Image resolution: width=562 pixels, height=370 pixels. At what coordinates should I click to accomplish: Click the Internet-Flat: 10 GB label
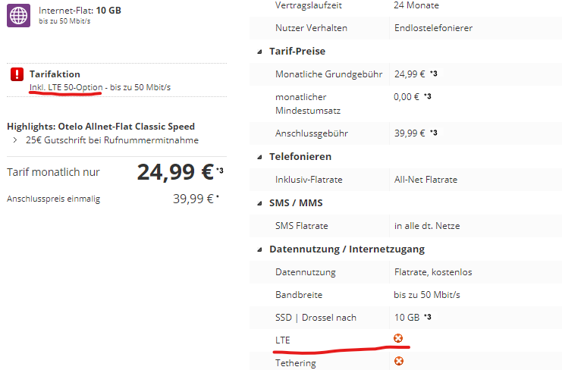(81, 11)
